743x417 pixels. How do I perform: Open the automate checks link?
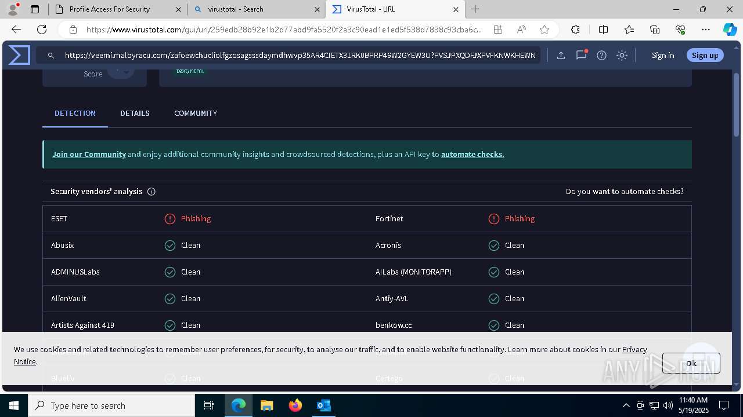coord(473,154)
